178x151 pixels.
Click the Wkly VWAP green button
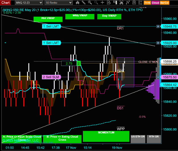coord(80,17)
